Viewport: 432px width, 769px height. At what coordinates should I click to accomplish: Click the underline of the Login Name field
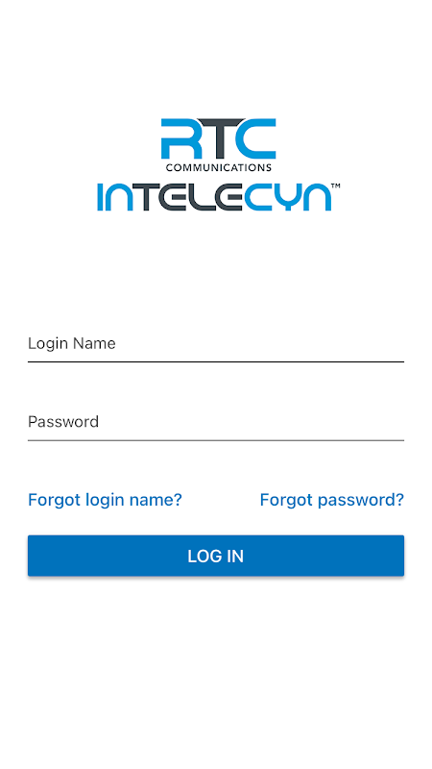coord(216,362)
